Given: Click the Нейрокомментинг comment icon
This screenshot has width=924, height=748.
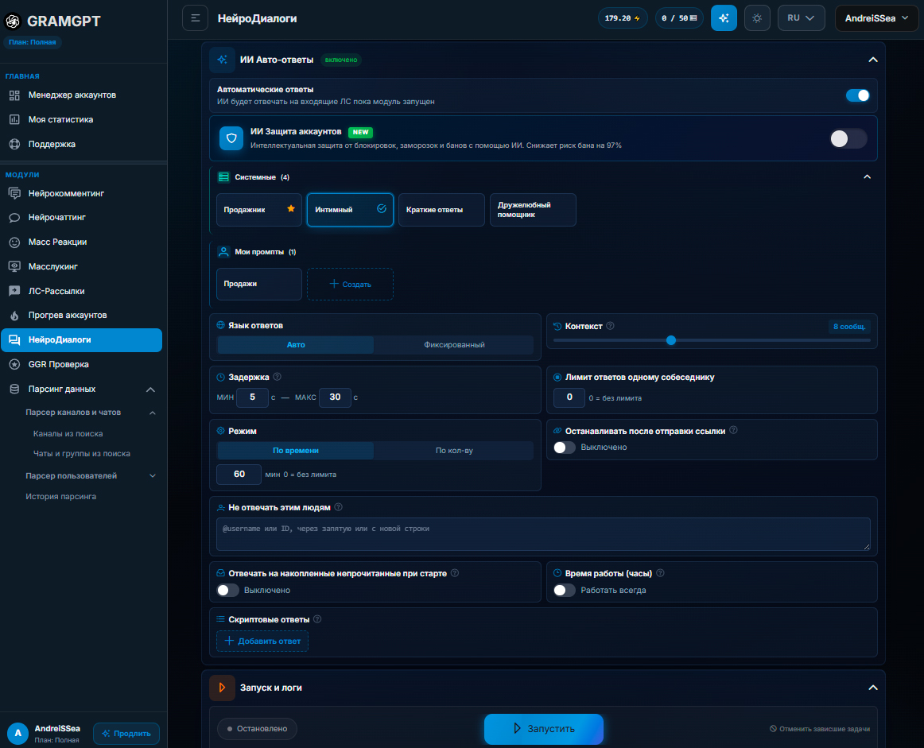Looking at the screenshot, I should pyautogui.click(x=15, y=193).
